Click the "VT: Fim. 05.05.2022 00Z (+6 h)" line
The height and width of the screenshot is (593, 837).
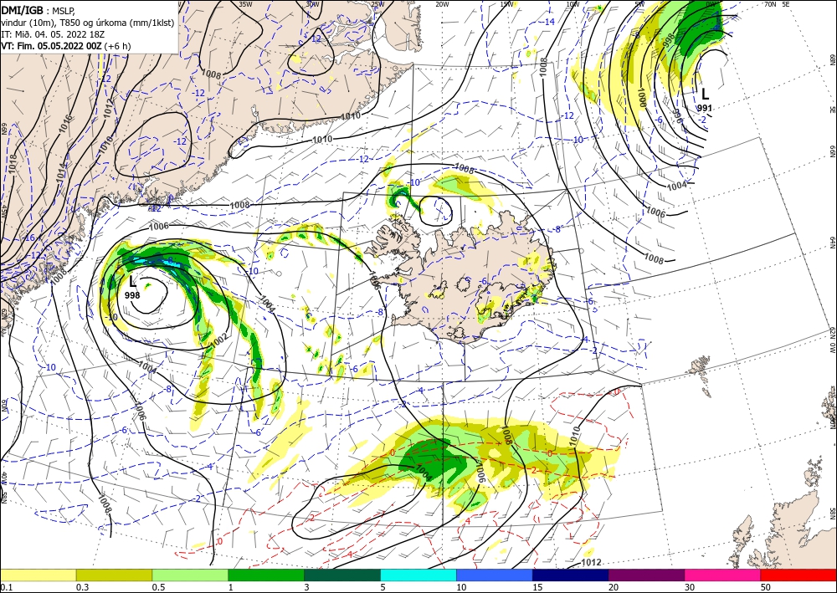65,46
